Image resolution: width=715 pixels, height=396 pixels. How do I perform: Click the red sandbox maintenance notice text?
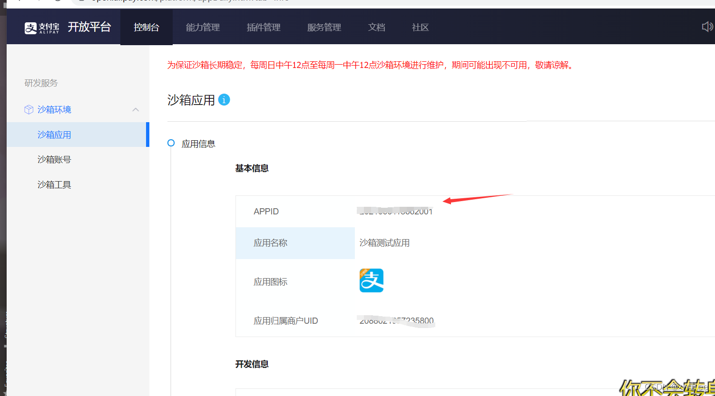pos(371,65)
